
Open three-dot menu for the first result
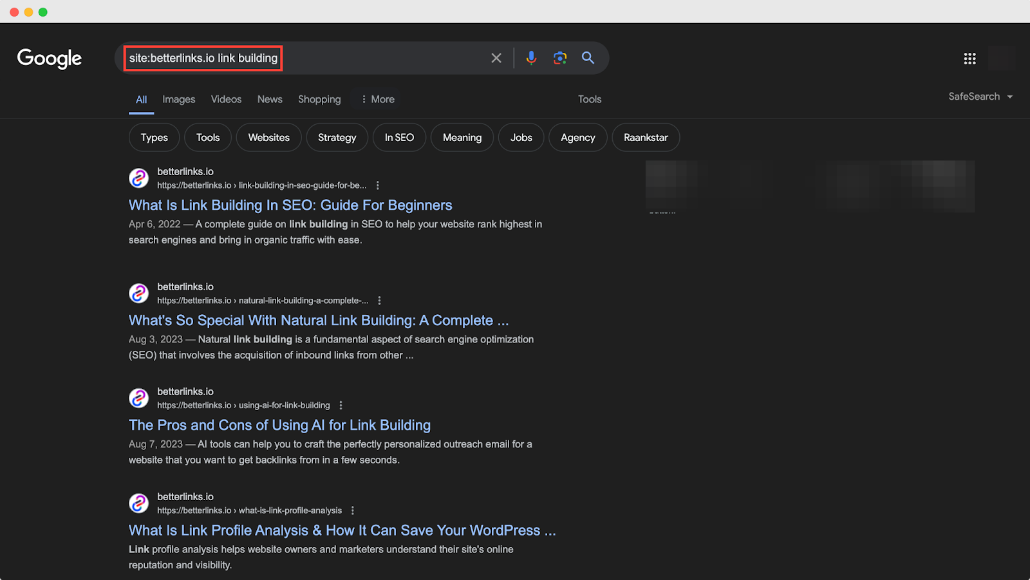pos(378,184)
